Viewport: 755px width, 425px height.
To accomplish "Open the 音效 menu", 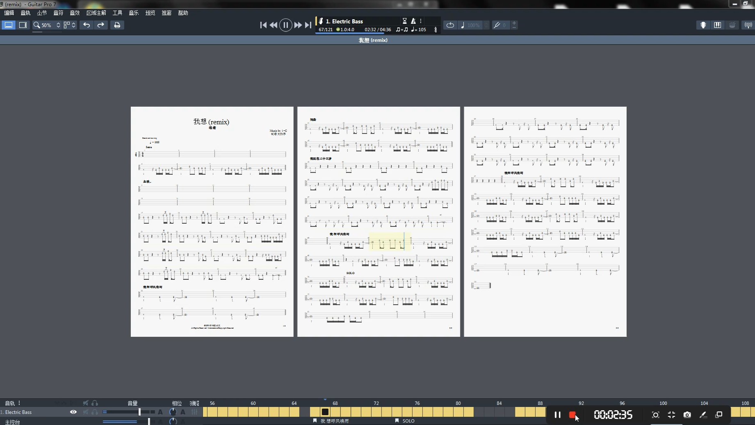I will click(x=75, y=13).
